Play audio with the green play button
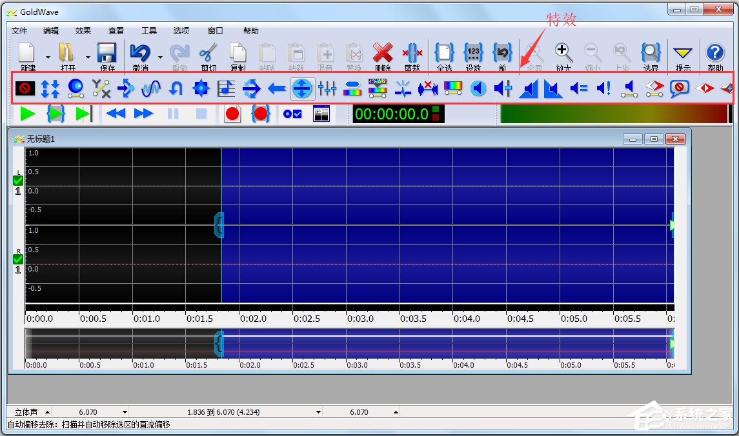 point(28,114)
